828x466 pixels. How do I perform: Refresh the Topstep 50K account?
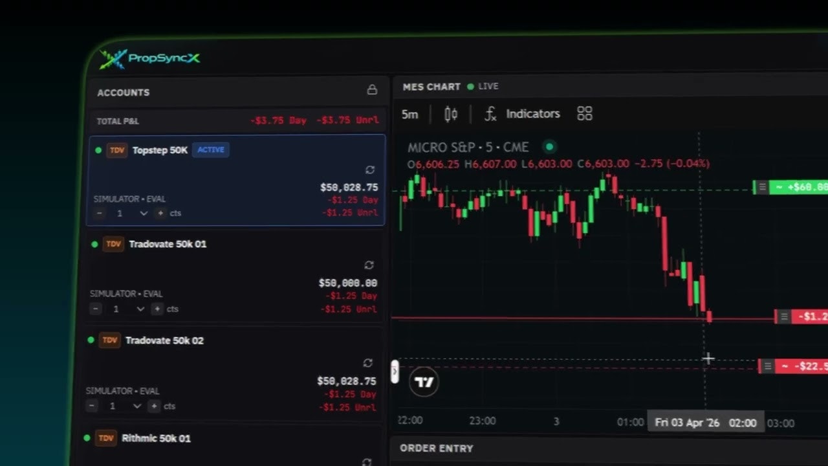pos(370,170)
